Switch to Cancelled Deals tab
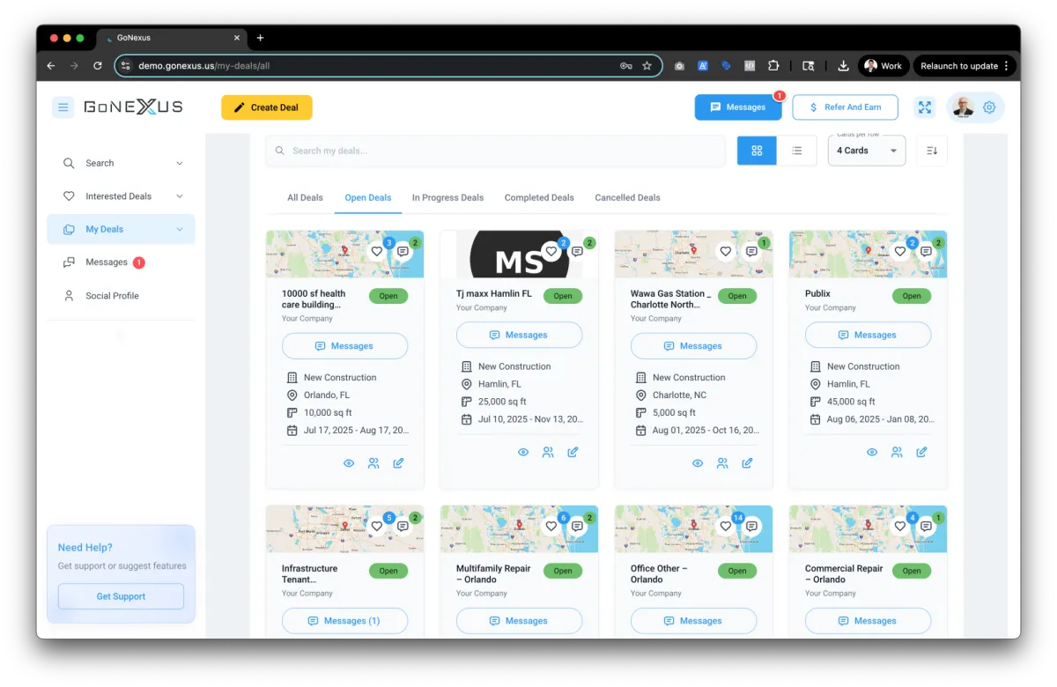 pyautogui.click(x=627, y=197)
